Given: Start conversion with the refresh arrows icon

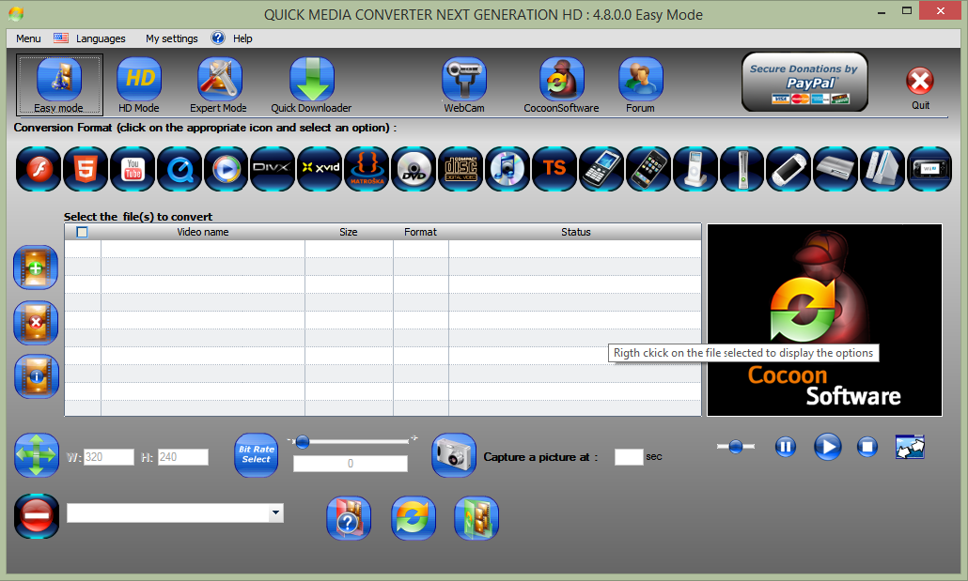Looking at the screenshot, I should [x=413, y=518].
